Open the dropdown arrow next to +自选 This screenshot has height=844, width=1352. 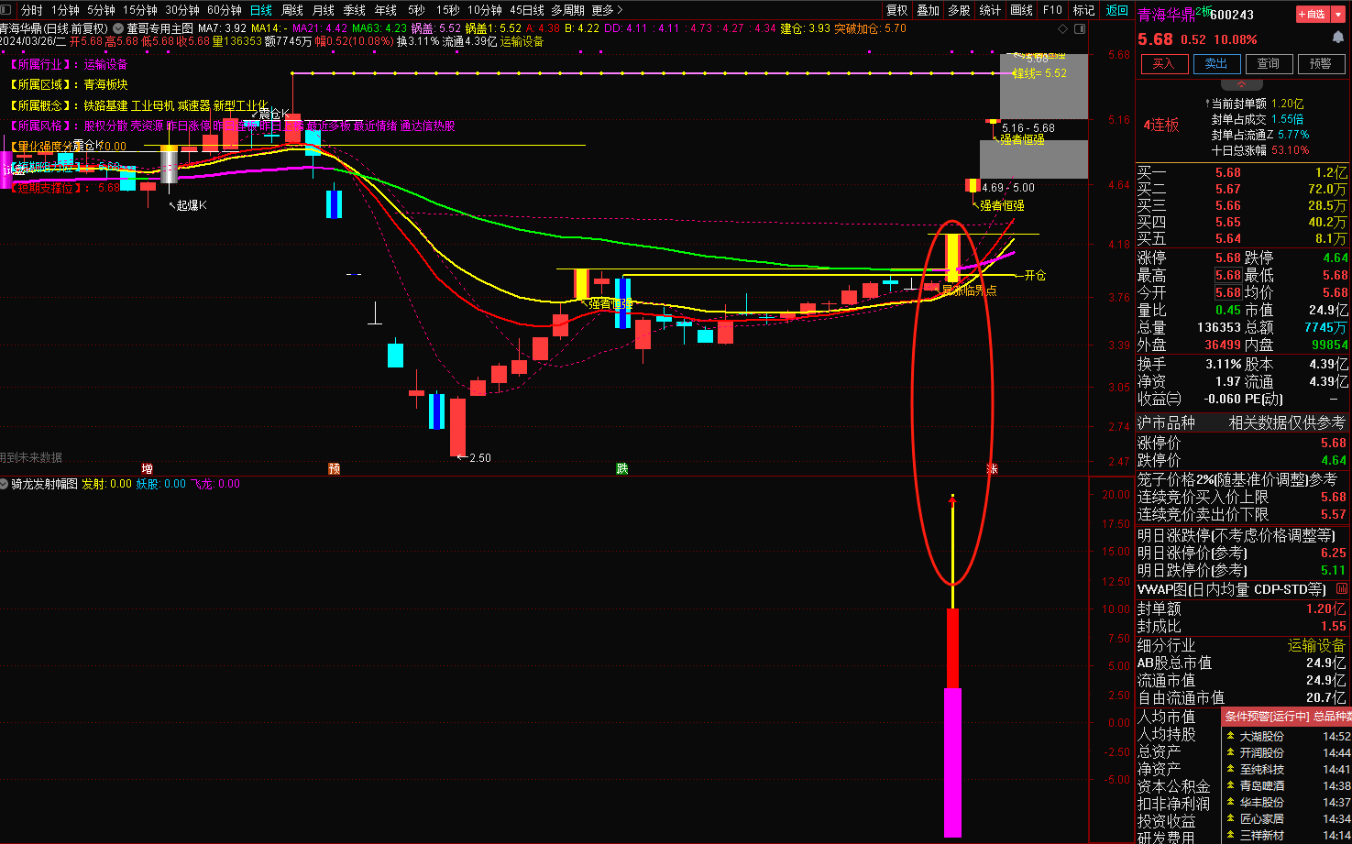1338,15
